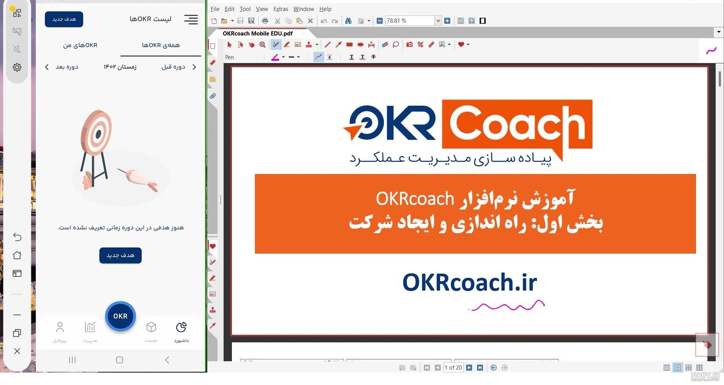
Task: Click the snapshot camera tool
Action: point(410,45)
